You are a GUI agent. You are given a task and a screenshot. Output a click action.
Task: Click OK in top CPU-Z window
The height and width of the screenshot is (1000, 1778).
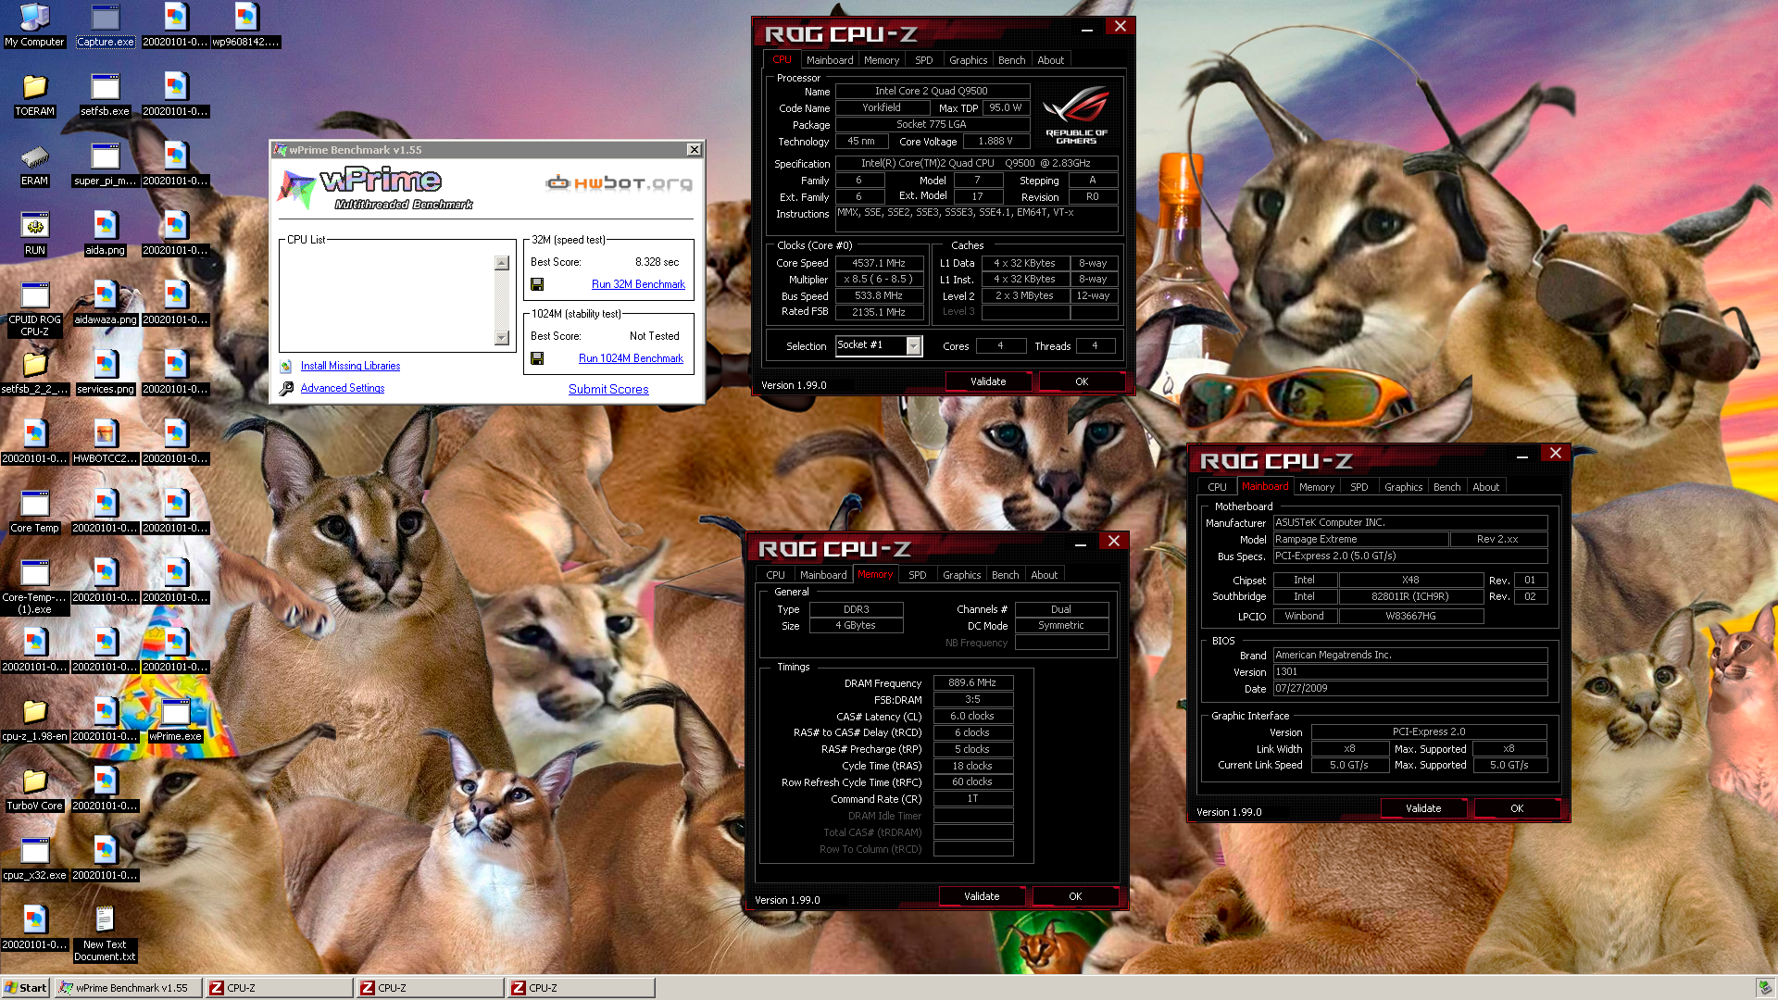click(1082, 381)
